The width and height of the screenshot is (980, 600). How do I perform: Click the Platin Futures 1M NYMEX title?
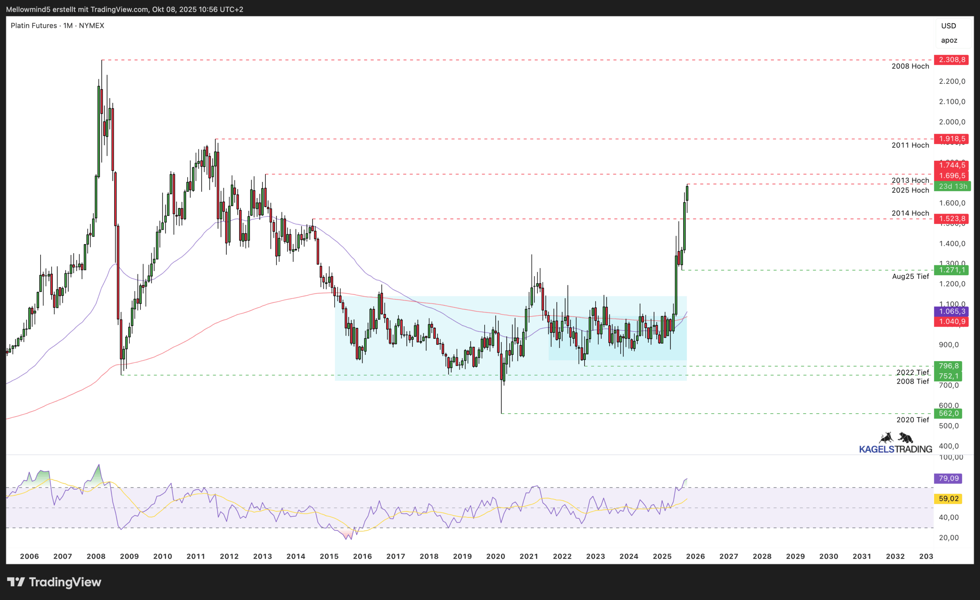point(57,26)
